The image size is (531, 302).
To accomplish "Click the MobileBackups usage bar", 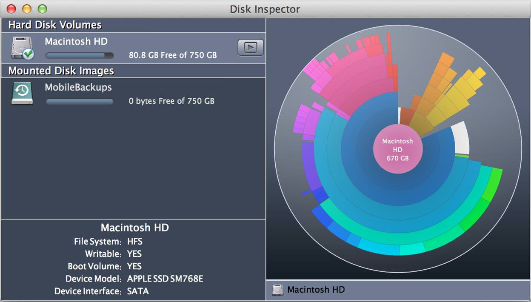I will coord(80,101).
